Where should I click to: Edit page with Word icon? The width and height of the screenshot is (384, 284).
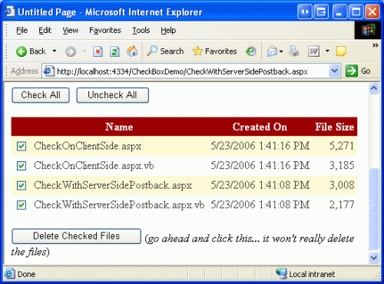(x=314, y=51)
